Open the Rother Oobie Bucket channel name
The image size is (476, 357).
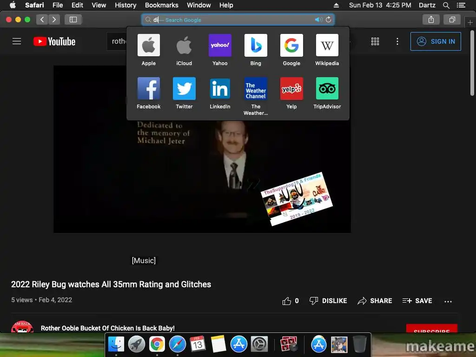coord(108,328)
